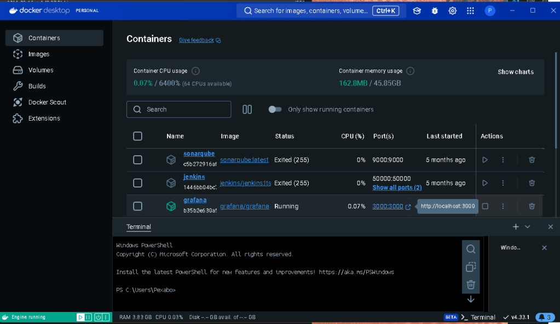Open Docker Scout in sidebar
This screenshot has height=324, width=560.
(x=54, y=103)
